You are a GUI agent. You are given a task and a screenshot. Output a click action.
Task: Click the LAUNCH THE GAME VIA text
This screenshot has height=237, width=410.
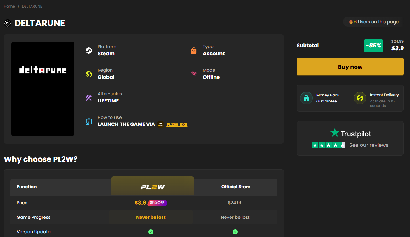(126, 124)
